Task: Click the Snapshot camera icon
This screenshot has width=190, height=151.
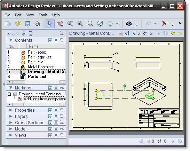Action: pyautogui.click(x=129, y=24)
